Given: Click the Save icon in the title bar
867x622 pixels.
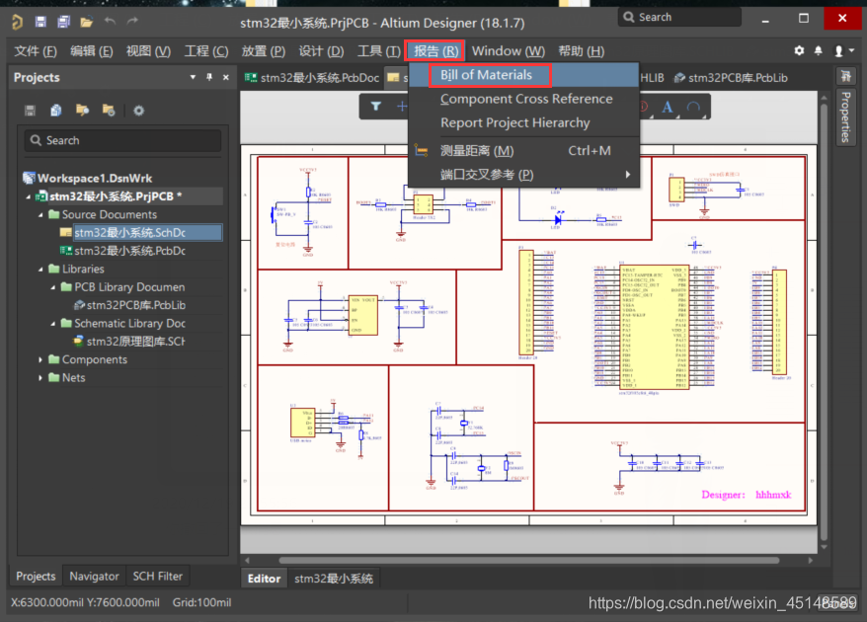Looking at the screenshot, I should point(40,21).
